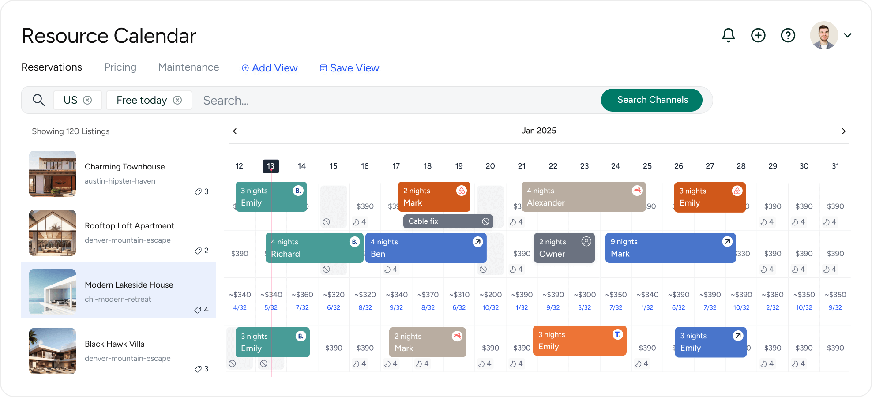Go to previous month with left chevron

(235, 131)
